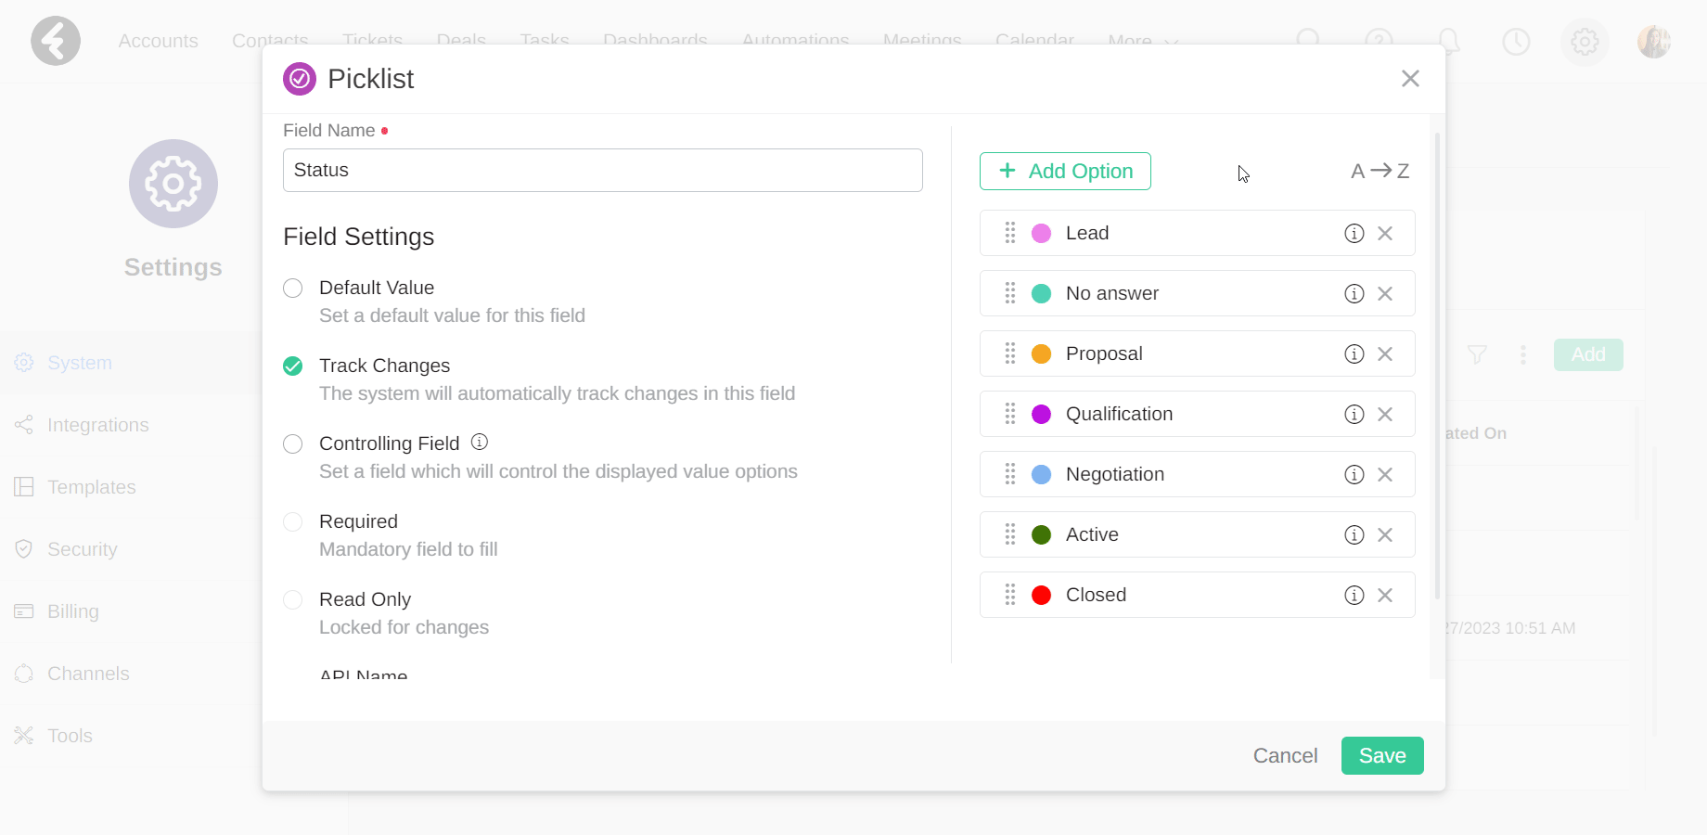
Task: Click the Picklist checkmark icon in header
Action: click(300, 79)
